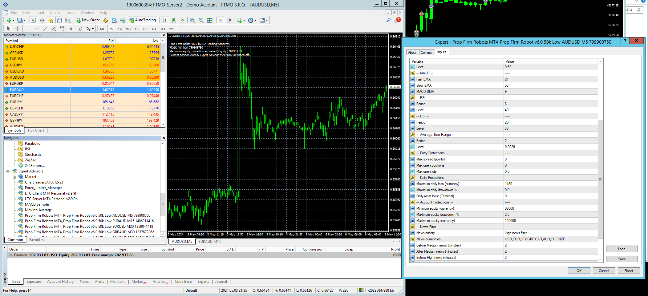Screen dimensions: 648x296
Task: Open dropdown arrow next to New Chart
Action: [13, 20]
